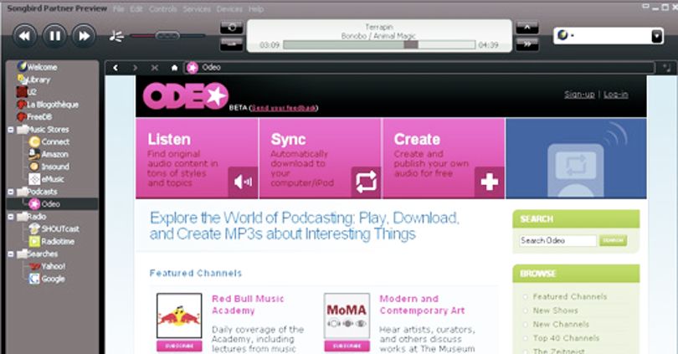678x354 pixels.
Task: Toggle the repeat button beside track display
Action: click(231, 28)
